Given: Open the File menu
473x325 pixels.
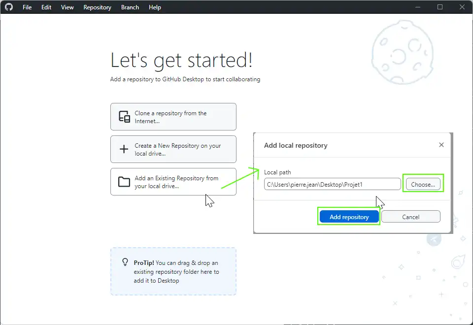Looking at the screenshot, I should [27, 7].
